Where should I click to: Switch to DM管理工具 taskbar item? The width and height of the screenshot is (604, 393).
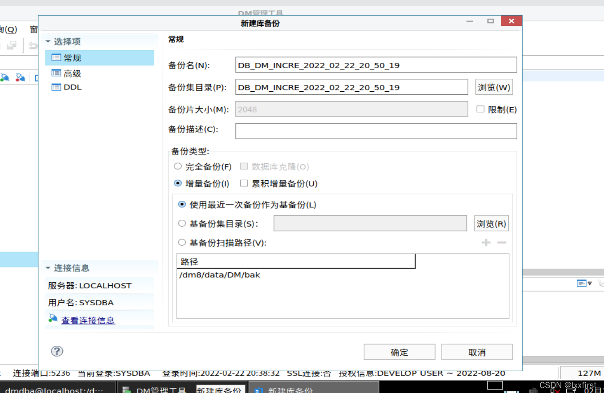click(154, 390)
